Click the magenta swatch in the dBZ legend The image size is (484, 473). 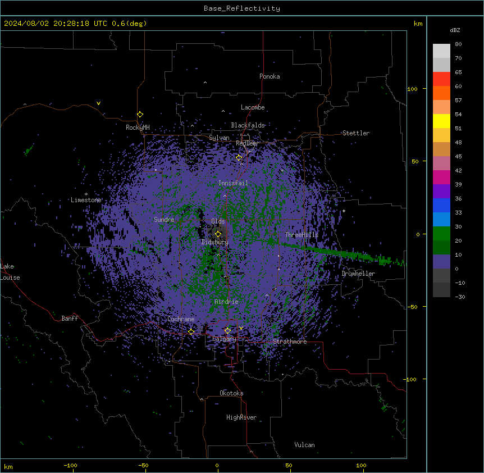pos(441,177)
